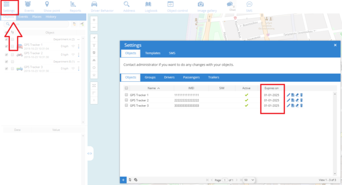Toggle Department B visibility checkbox

[6, 62]
